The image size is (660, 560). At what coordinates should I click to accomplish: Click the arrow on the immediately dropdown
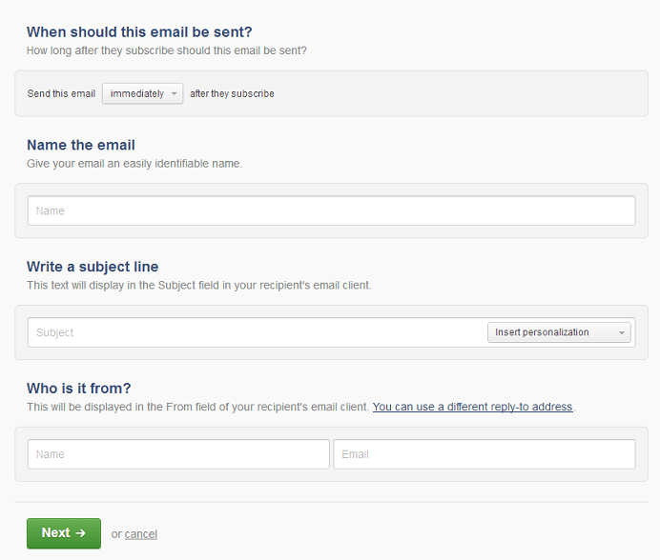tap(174, 93)
